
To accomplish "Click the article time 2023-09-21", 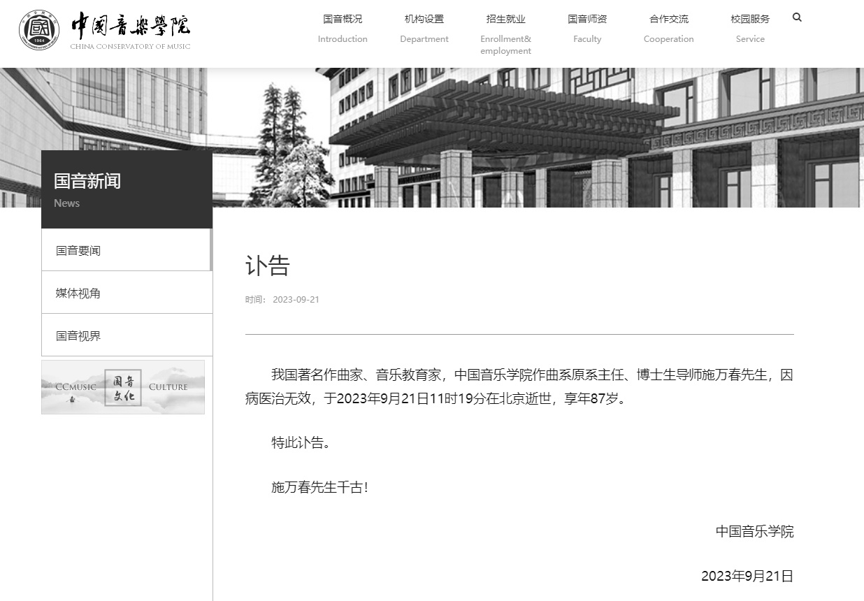I will (295, 299).
